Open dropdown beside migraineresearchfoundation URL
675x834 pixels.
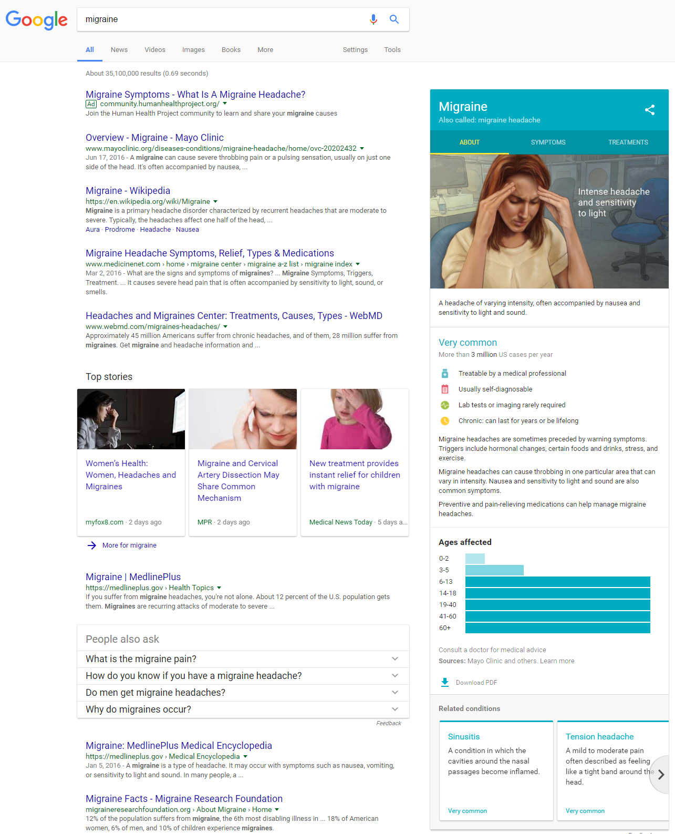click(x=277, y=810)
